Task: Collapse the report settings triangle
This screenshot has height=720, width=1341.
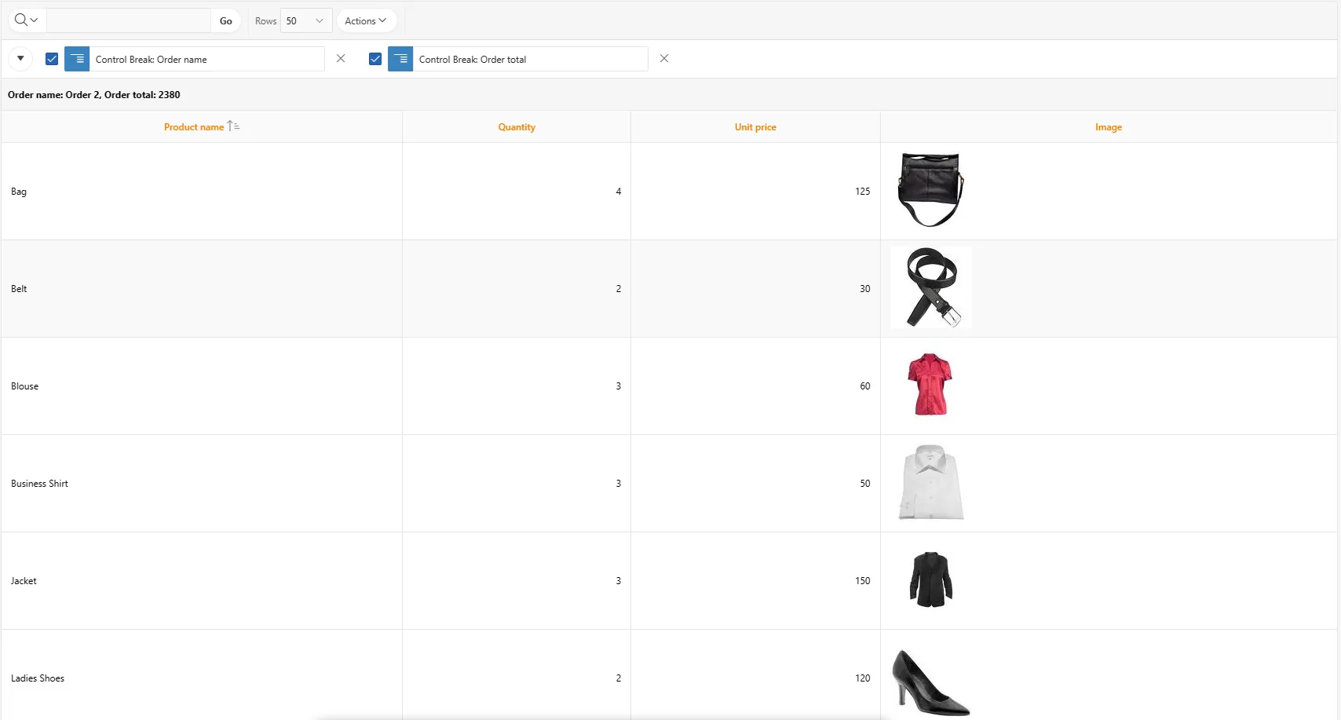Action: (x=20, y=58)
